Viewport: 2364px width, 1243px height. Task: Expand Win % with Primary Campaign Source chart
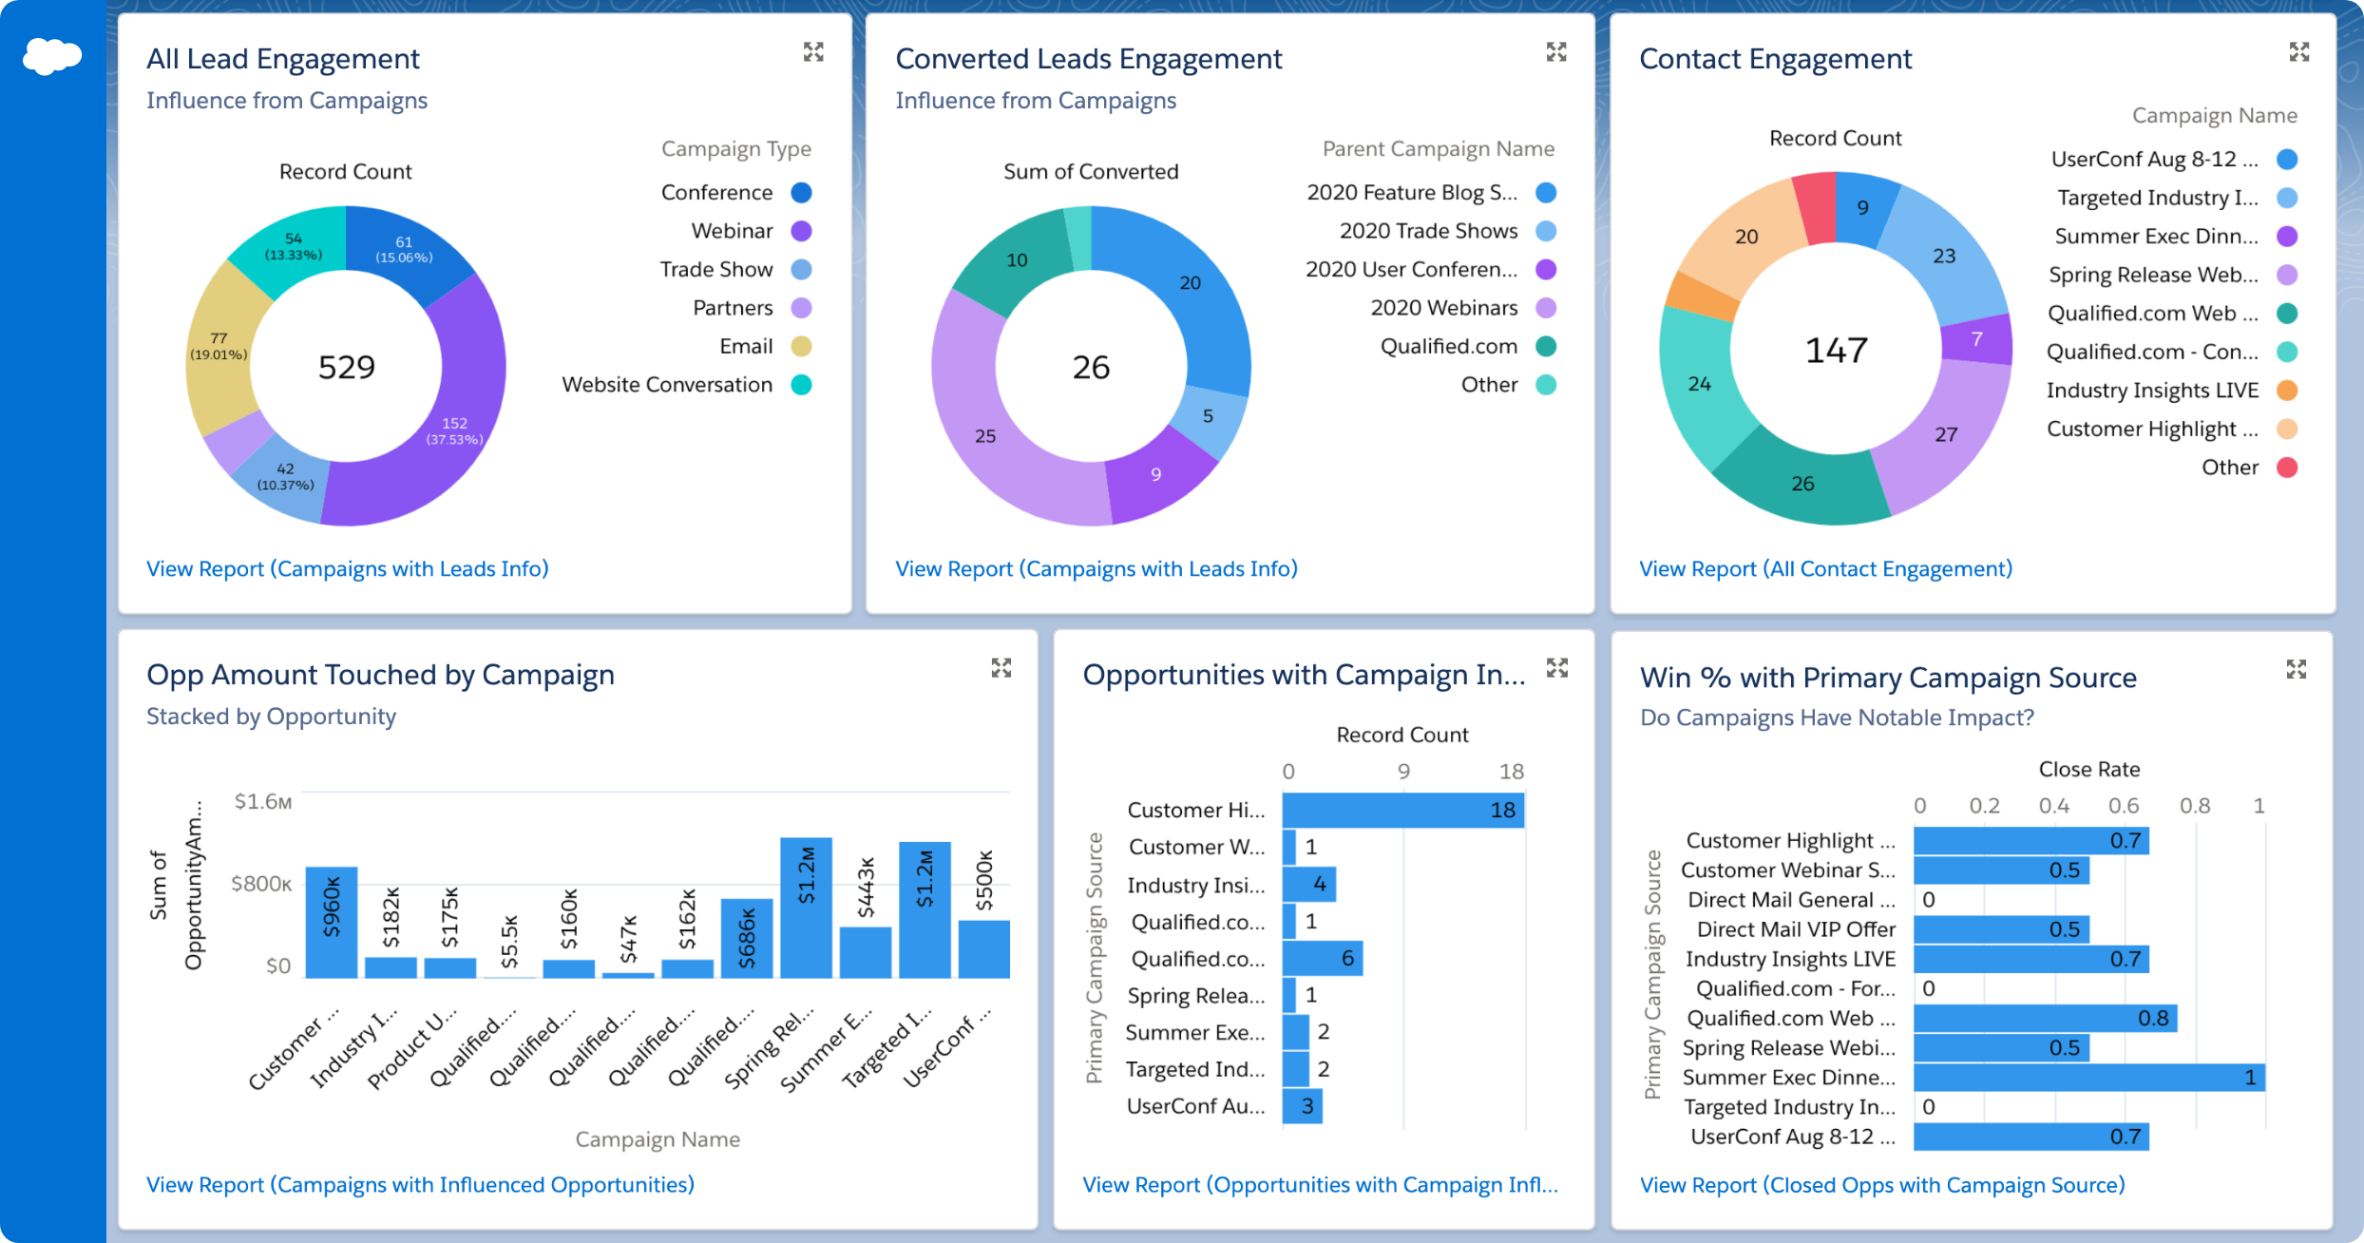(2297, 669)
